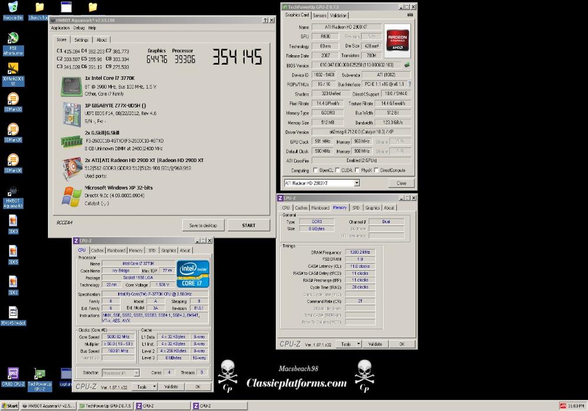The height and width of the screenshot is (411, 588).
Task: Click the memory module icon in Aquamark
Action: pos(71,142)
